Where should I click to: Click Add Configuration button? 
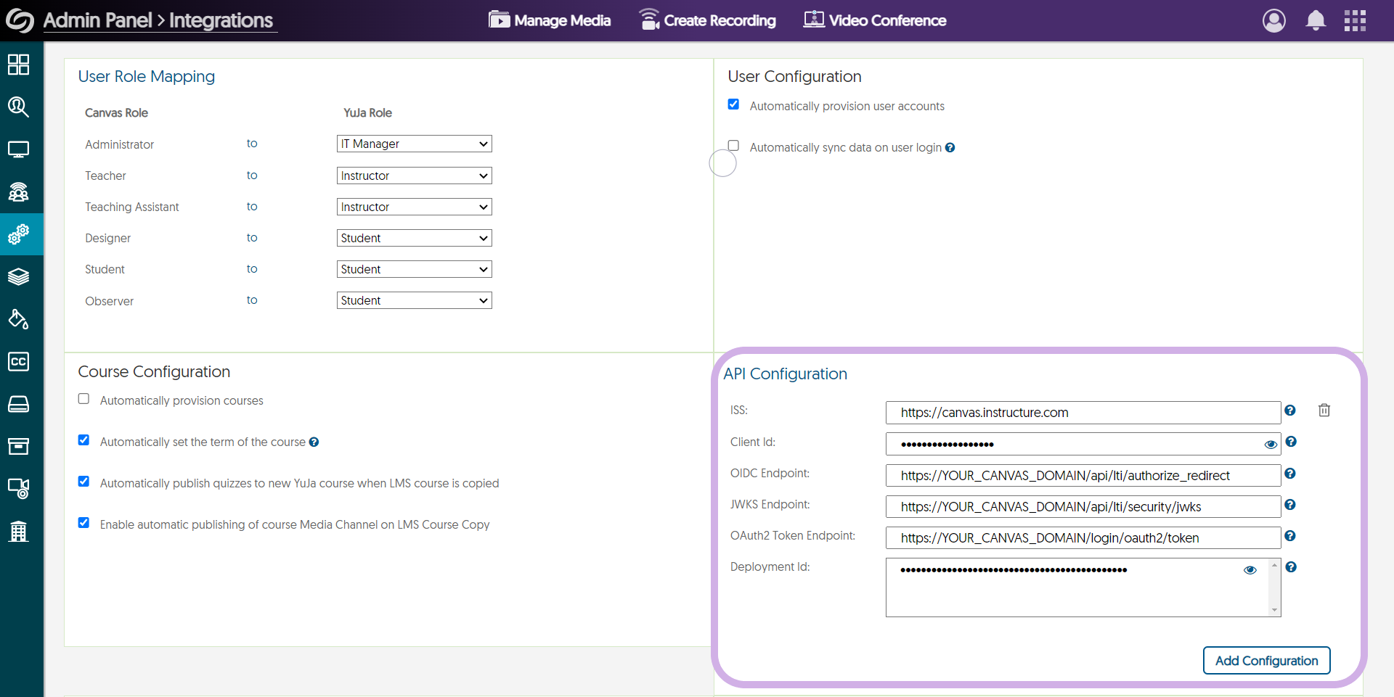(x=1267, y=661)
